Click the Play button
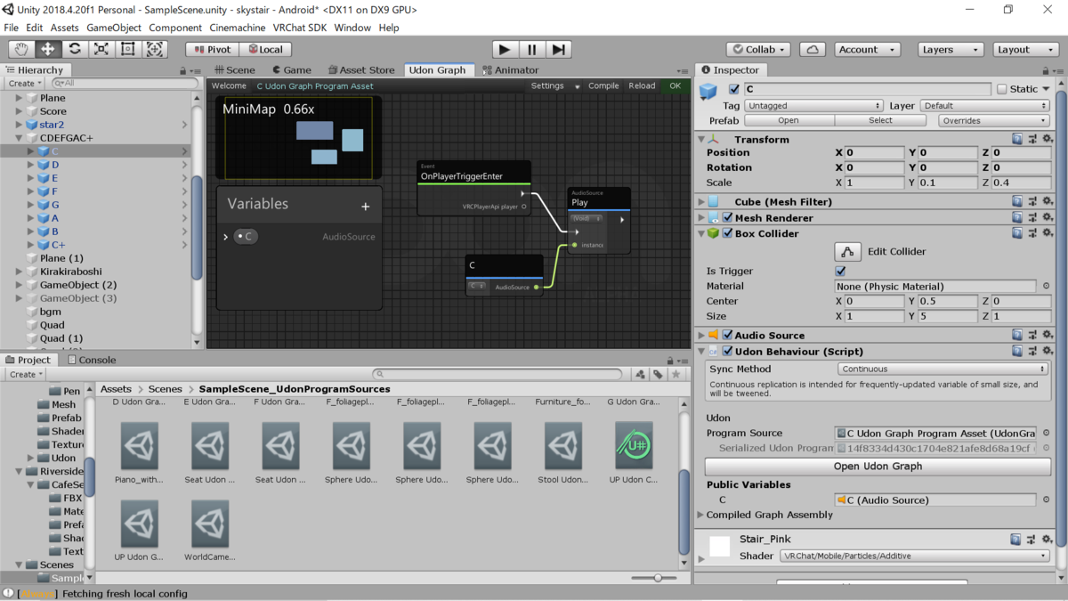Viewport: 1068px width, 601px height. tap(505, 50)
